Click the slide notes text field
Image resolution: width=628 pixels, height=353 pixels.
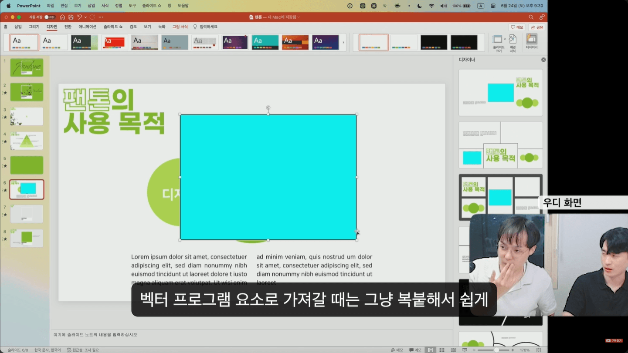tap(252, 335)
